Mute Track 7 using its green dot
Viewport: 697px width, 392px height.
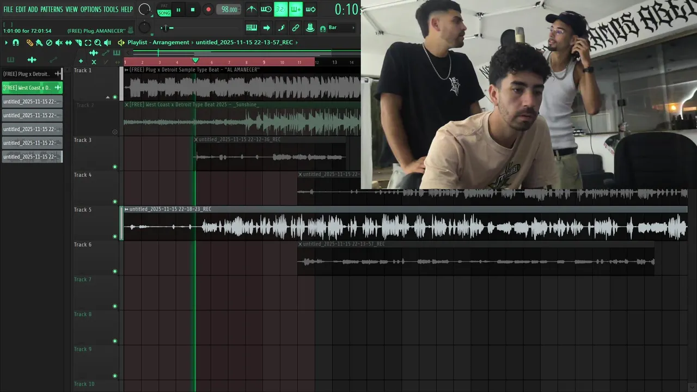point(114,306)
